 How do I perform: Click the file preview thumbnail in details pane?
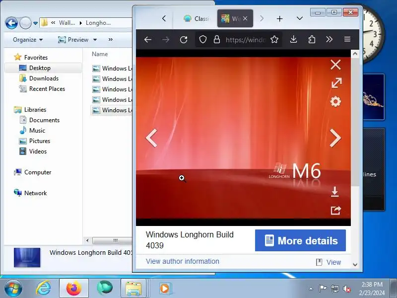point(27,257)
